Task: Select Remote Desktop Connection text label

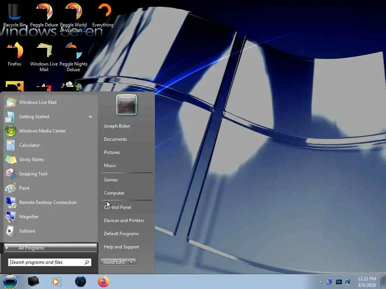Action: [x=48, y=202]
